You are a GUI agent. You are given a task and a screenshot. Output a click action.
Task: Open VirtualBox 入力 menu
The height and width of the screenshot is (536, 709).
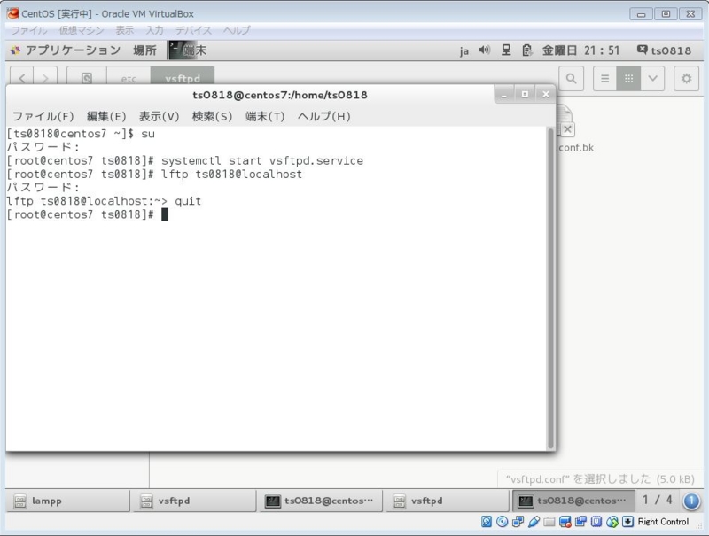(154, 30)
